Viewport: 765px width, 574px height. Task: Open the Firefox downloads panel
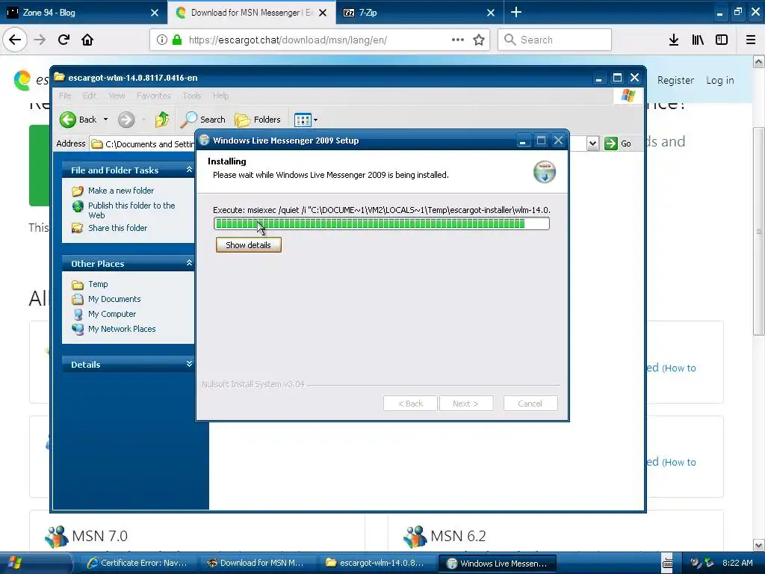point(674,40)
